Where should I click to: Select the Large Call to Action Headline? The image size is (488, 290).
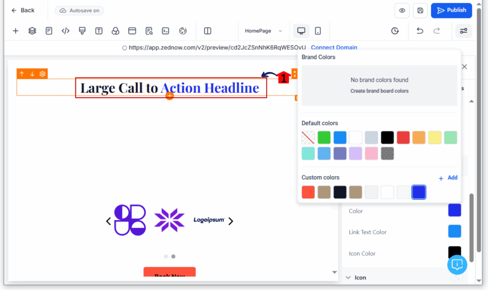click(x=170, y=88)
